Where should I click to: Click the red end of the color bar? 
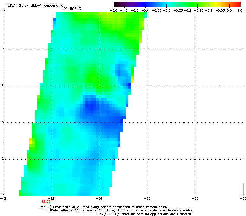click(x=238, y=4)
